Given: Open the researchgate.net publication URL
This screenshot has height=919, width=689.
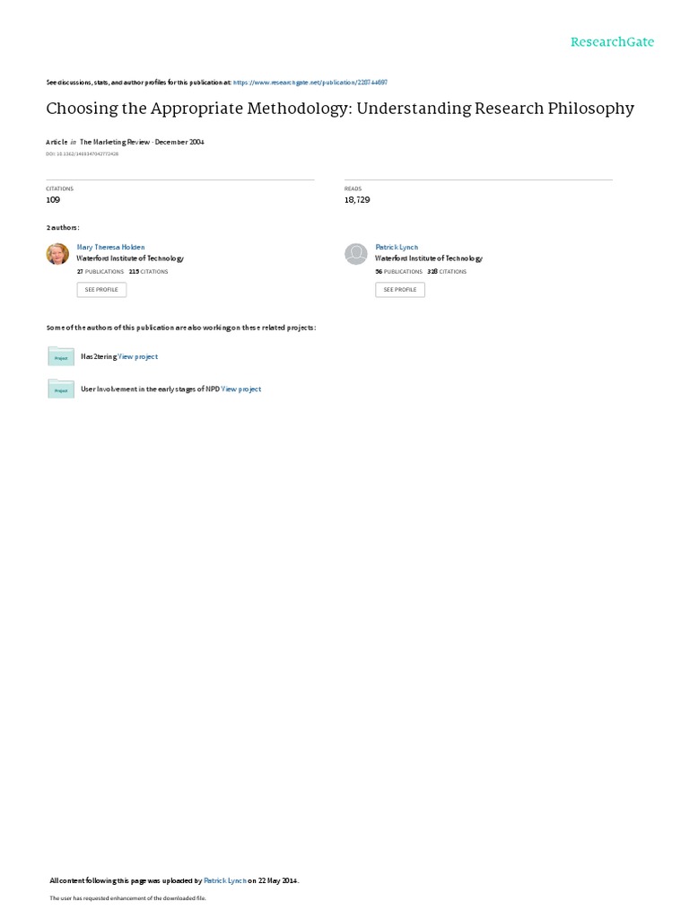Looking at the screenshot, I should click(310, 83).
